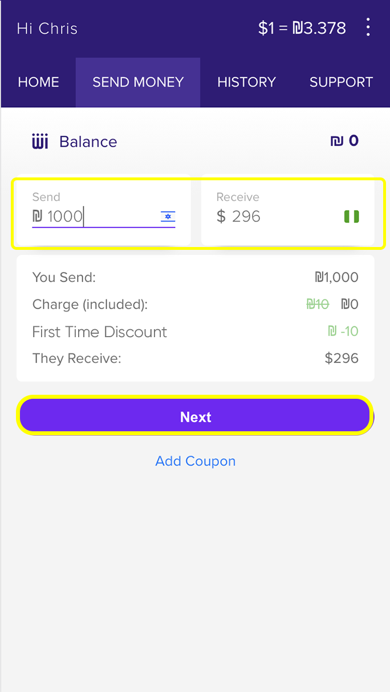
Task: Click the shekel symbol in the Send field
Action: tap(38, 217)
